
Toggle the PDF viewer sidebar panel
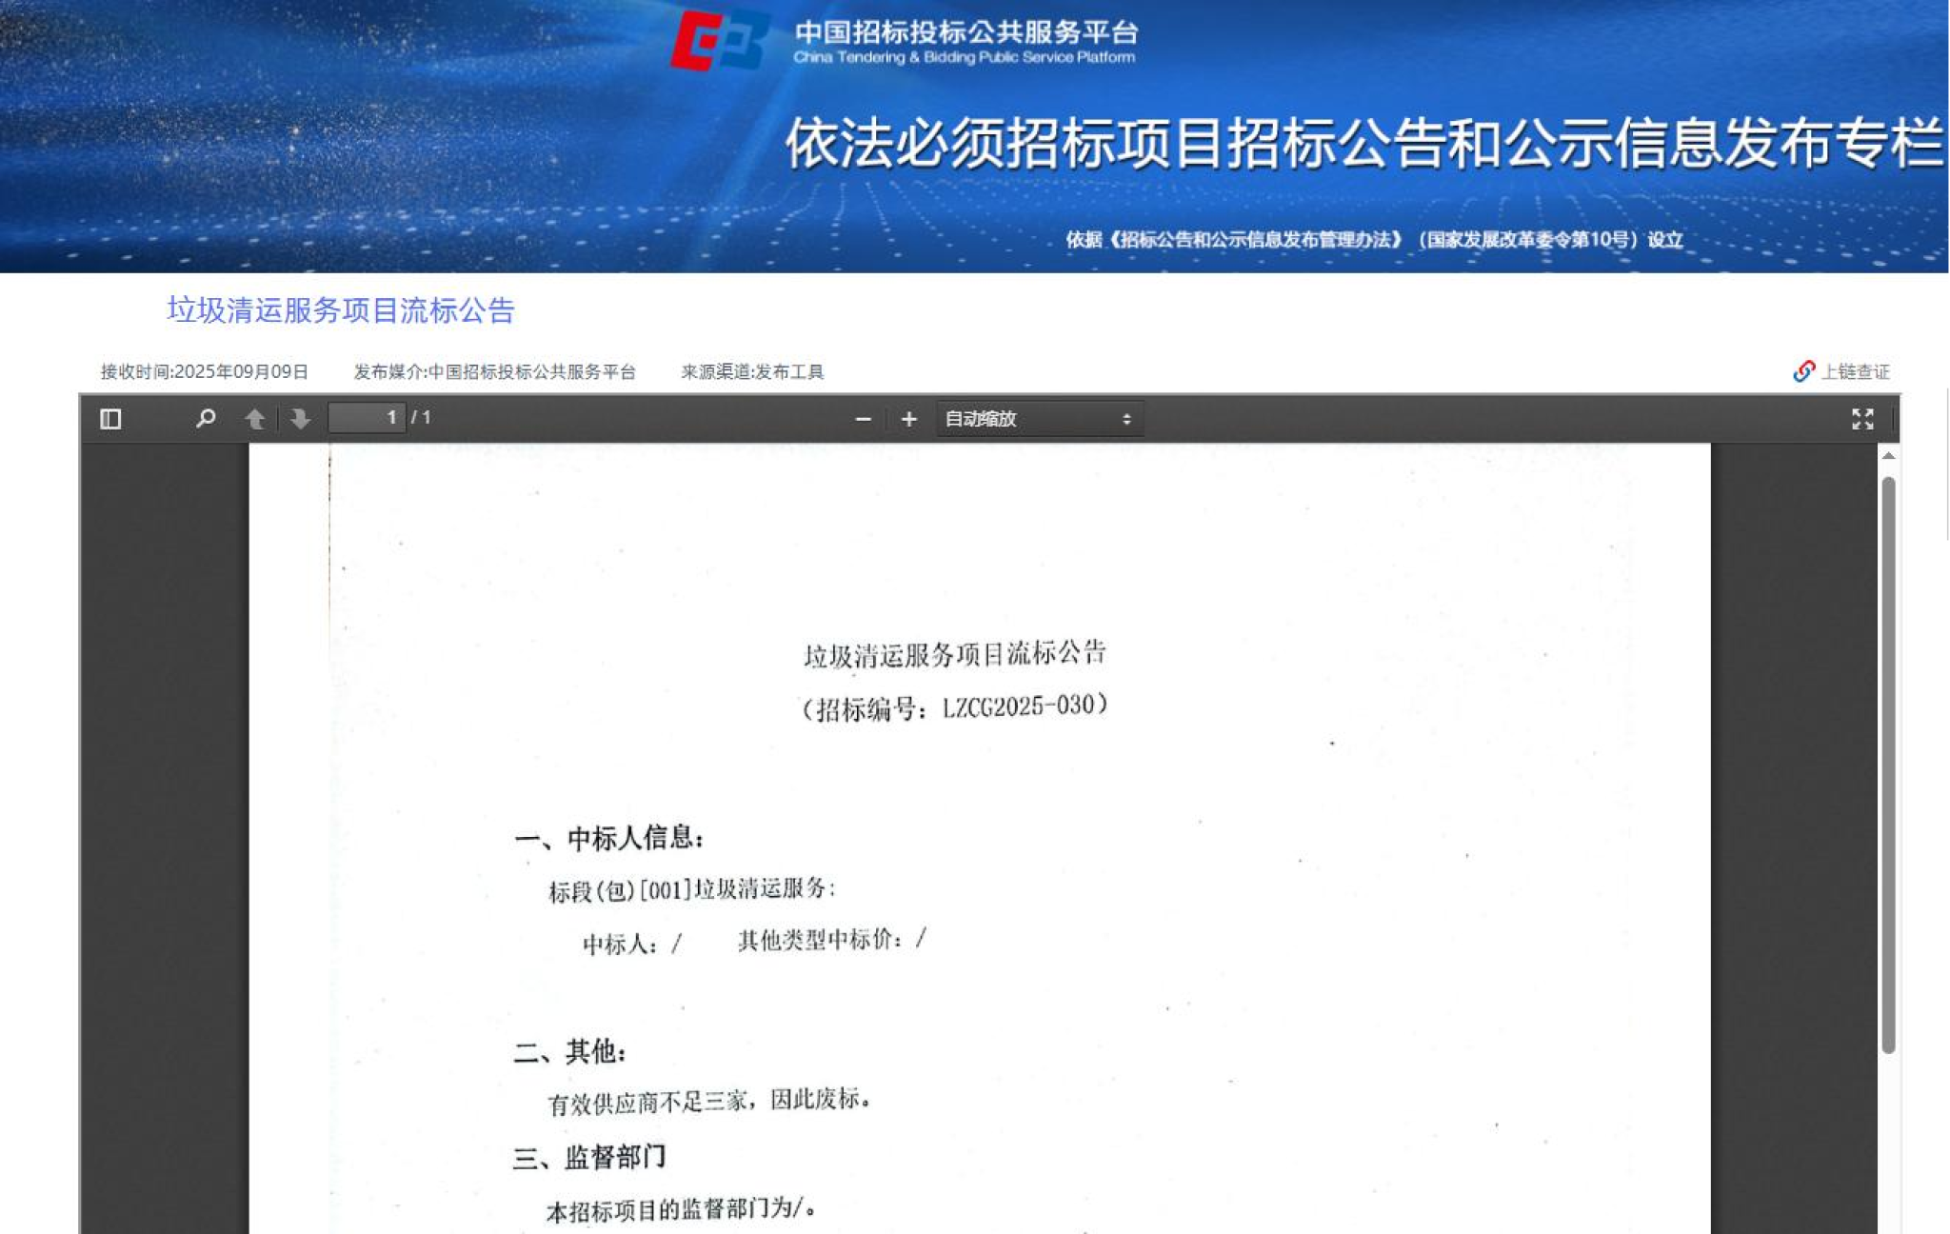coord(110,419)
